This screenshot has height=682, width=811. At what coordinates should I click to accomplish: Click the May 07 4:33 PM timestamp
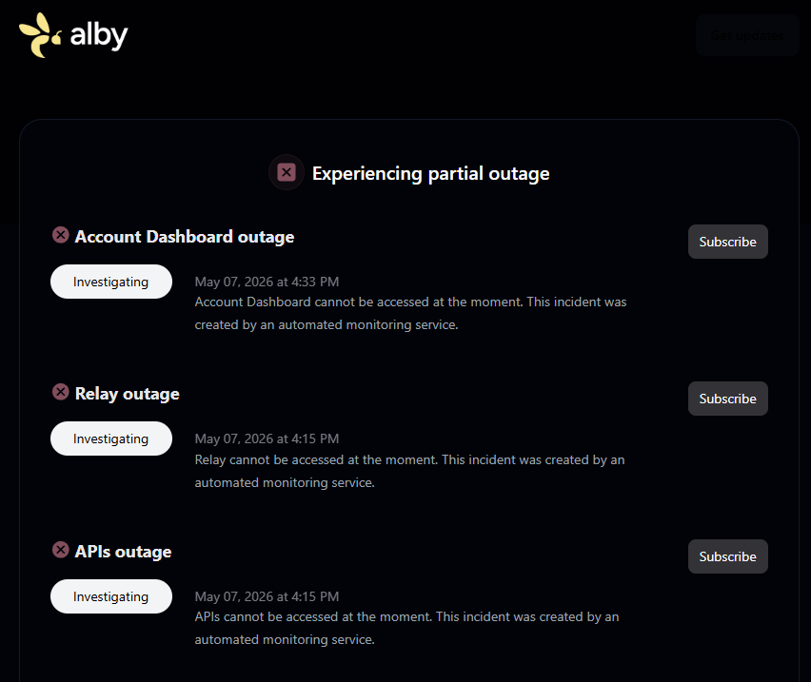267,282
